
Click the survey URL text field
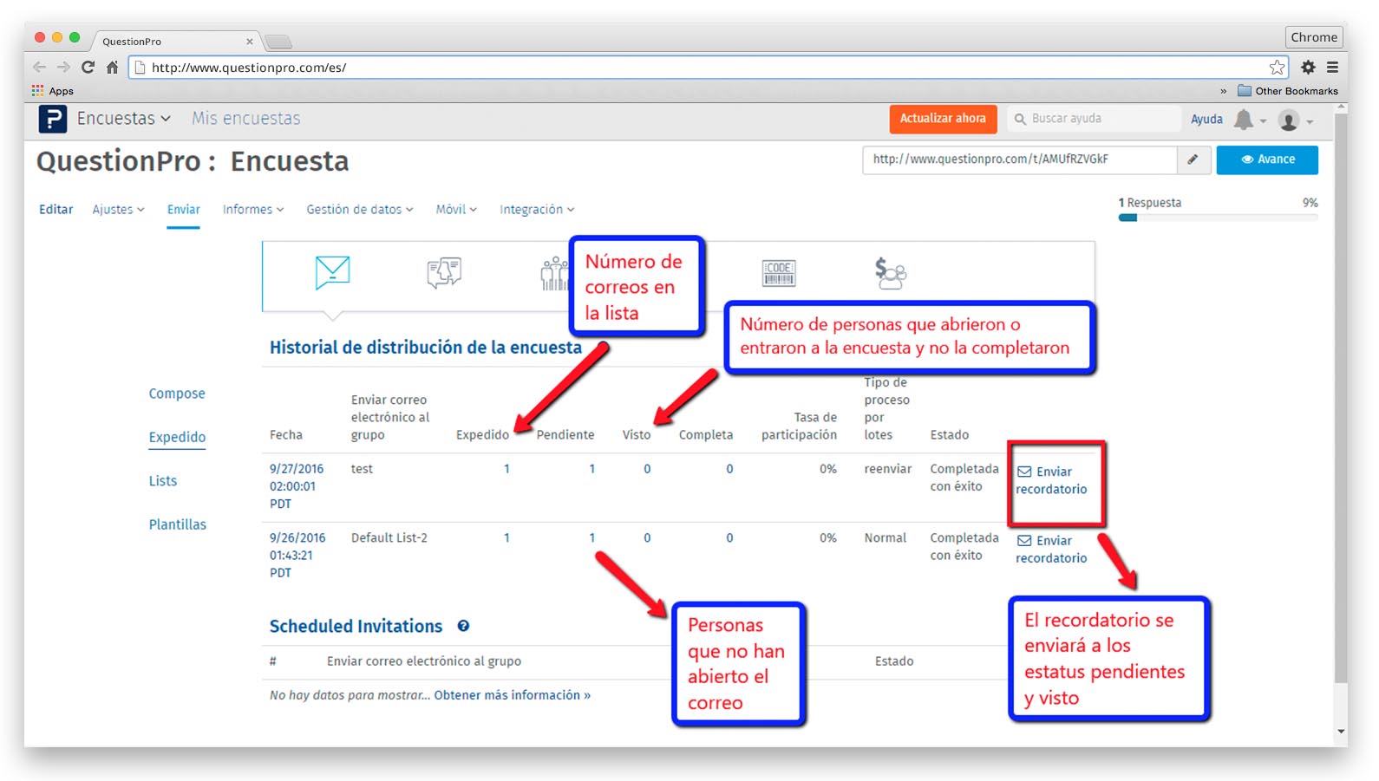(1020, 159)
